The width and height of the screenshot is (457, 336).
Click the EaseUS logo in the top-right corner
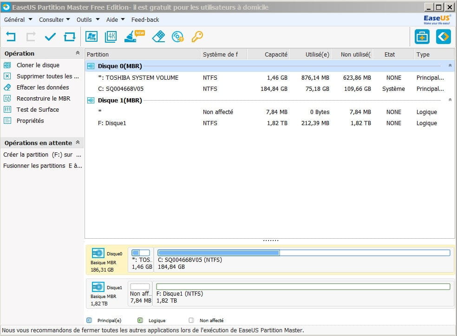point(437,19)
